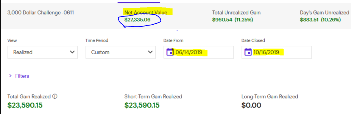Click the $883.51 (10.26%) day's gain value
Image resolution: width=351 pixels, height=114 pixels.
pos(320,20)
